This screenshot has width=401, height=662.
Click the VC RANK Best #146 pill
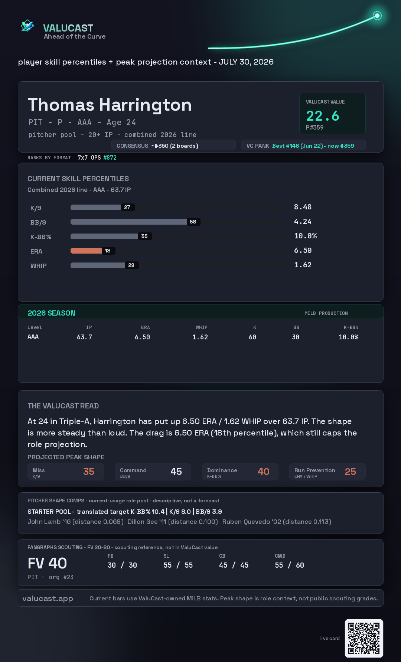click(303, 146)
